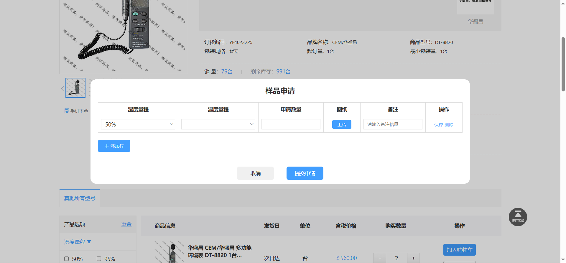Click the order number YF4023225

click(241, 42)
